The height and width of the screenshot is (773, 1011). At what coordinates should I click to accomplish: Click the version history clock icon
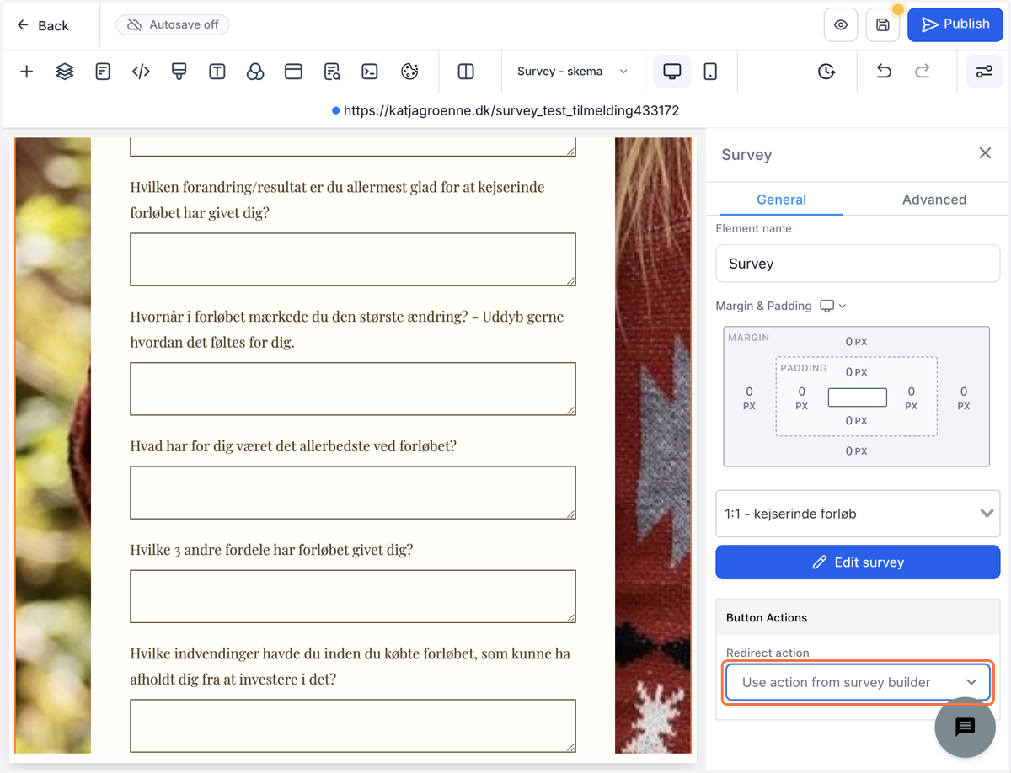click(x=826, y=72)
